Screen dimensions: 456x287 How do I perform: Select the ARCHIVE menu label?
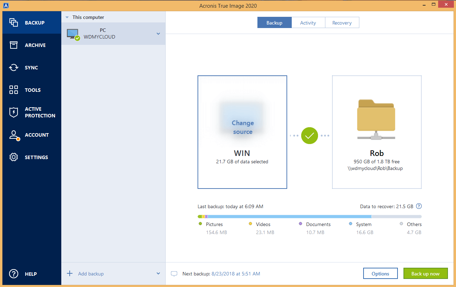35,45
